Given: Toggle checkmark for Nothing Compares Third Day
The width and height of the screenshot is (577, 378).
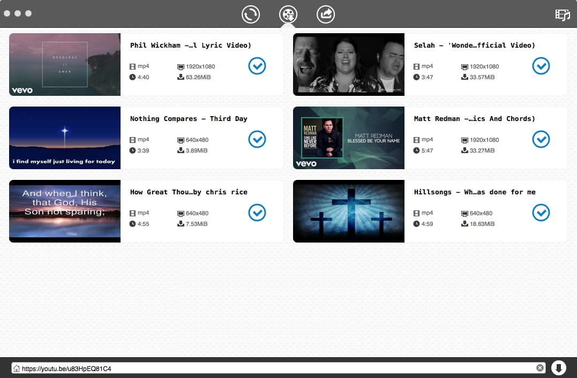Looking at the screenshot, I should point(257,139).
